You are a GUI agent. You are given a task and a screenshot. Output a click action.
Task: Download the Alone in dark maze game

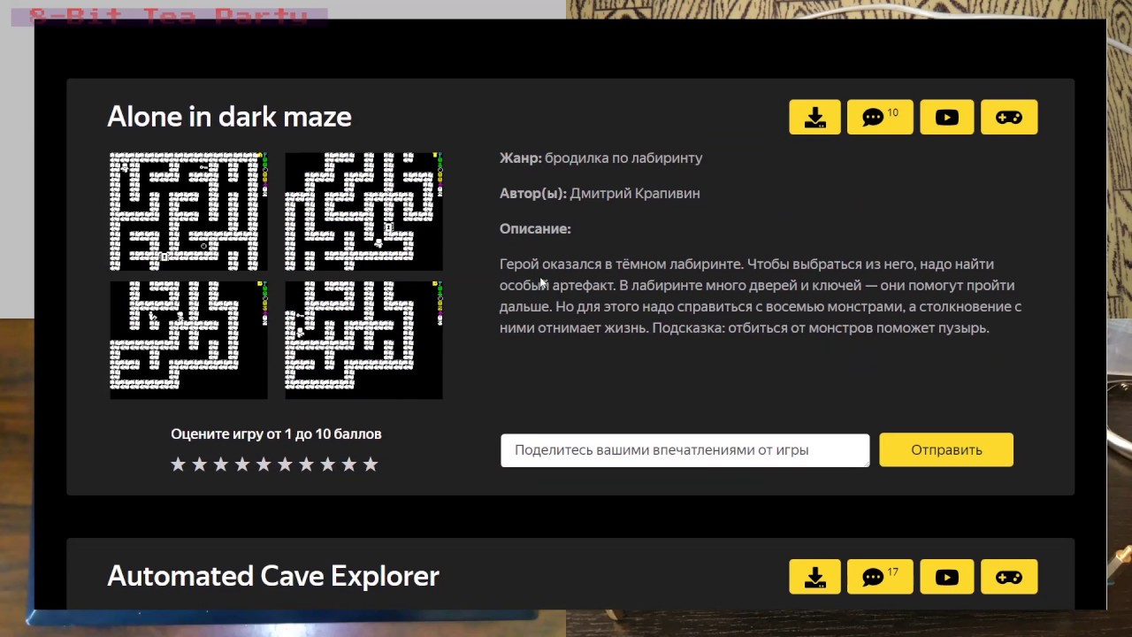click(815, 117)
